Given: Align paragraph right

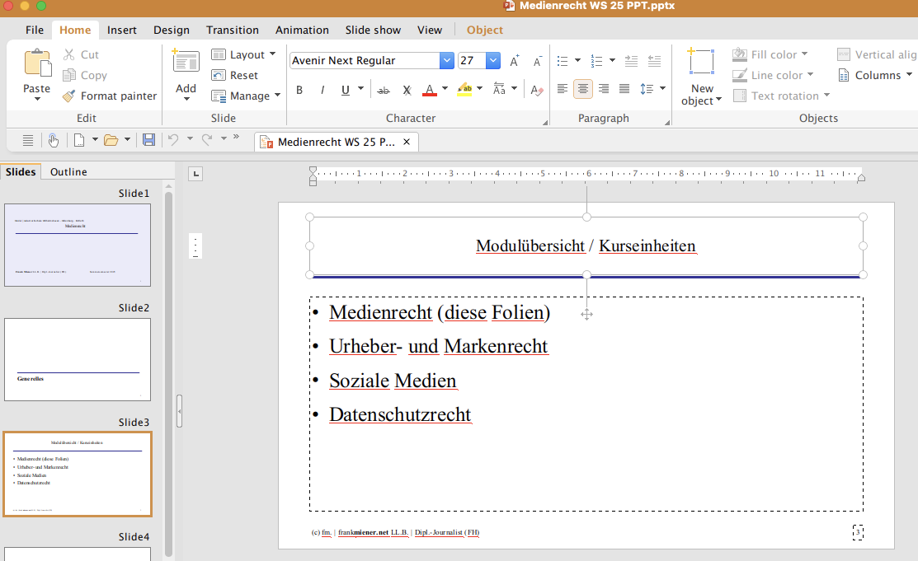Looking at the screenshot, I should point(604,89).
